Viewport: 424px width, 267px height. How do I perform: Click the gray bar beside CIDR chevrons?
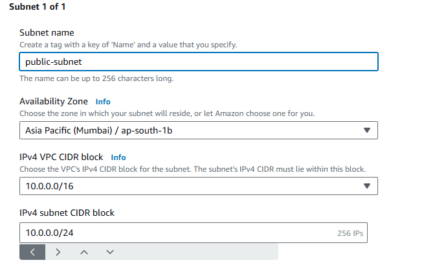point(201,252)
